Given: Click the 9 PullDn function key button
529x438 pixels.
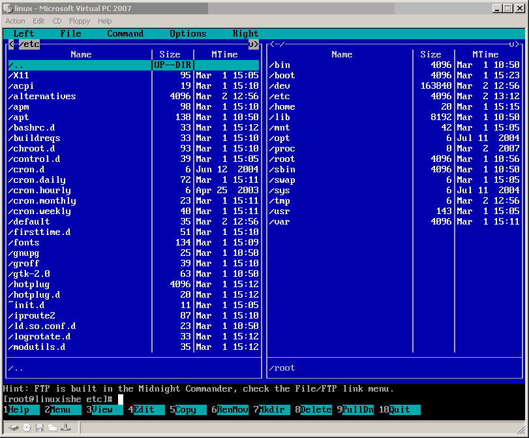Looking at the screenshot, I should tap(355, 410).
